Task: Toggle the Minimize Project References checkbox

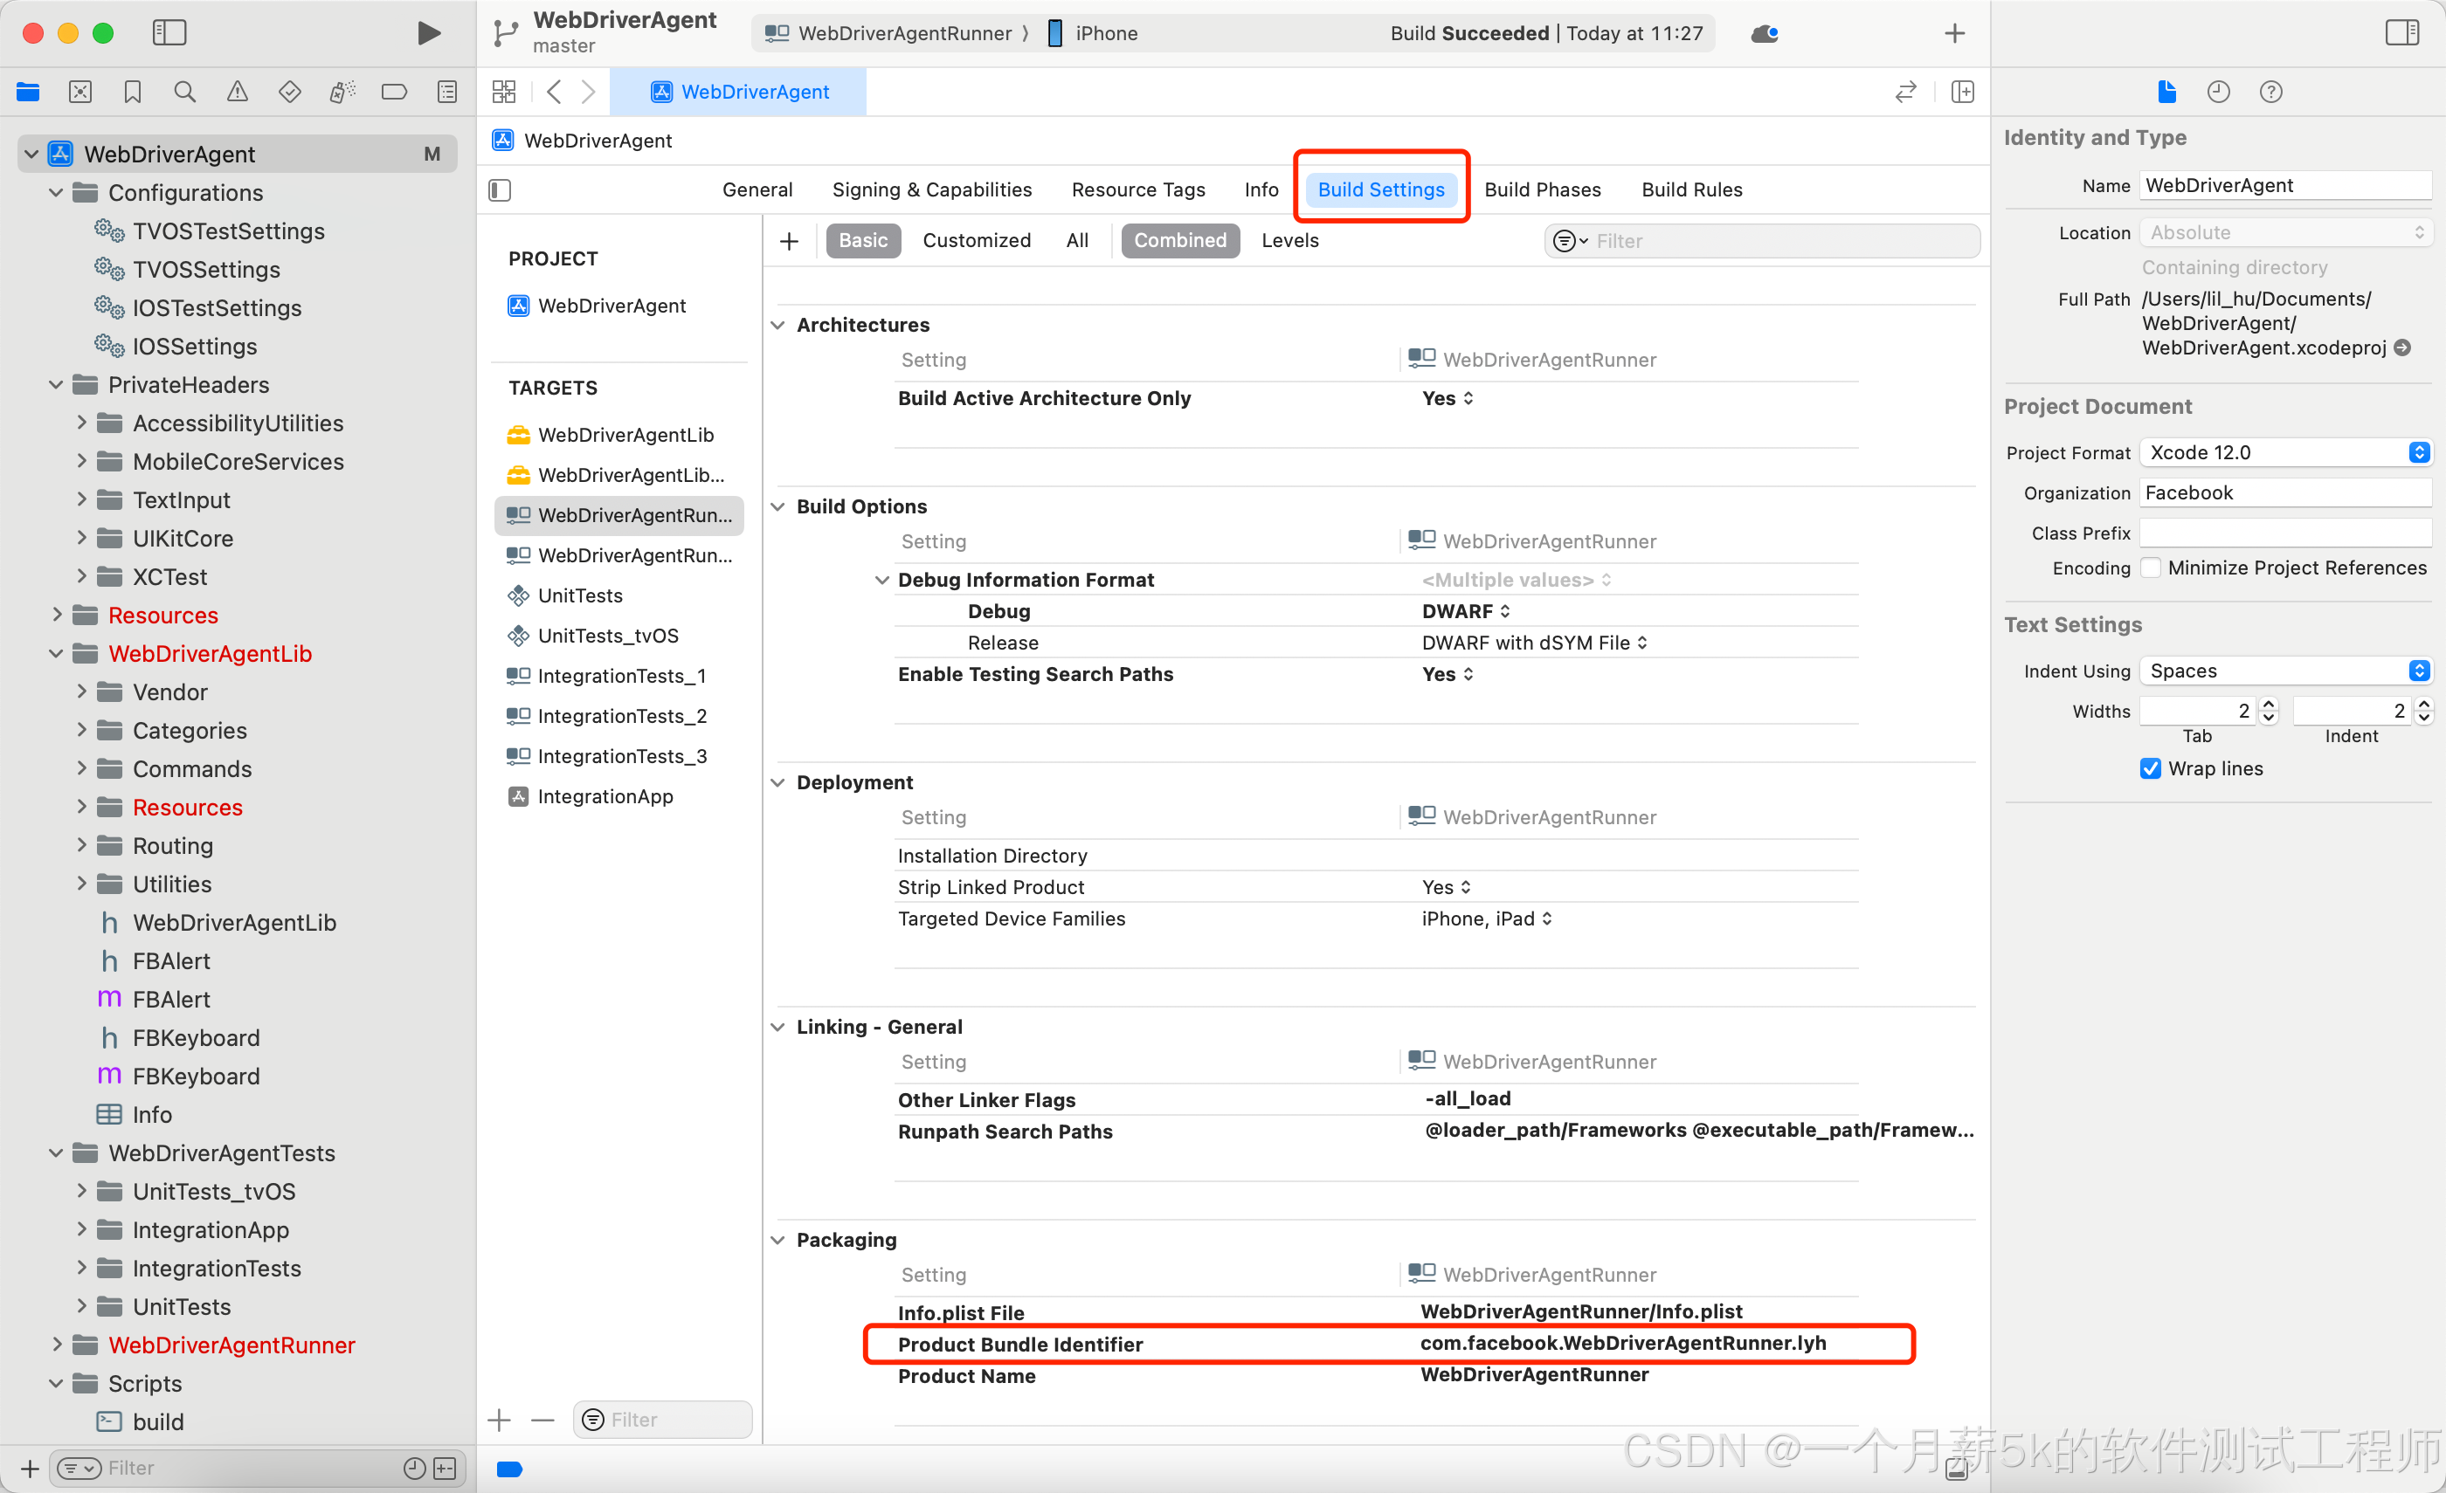Action: (2151, 568)
